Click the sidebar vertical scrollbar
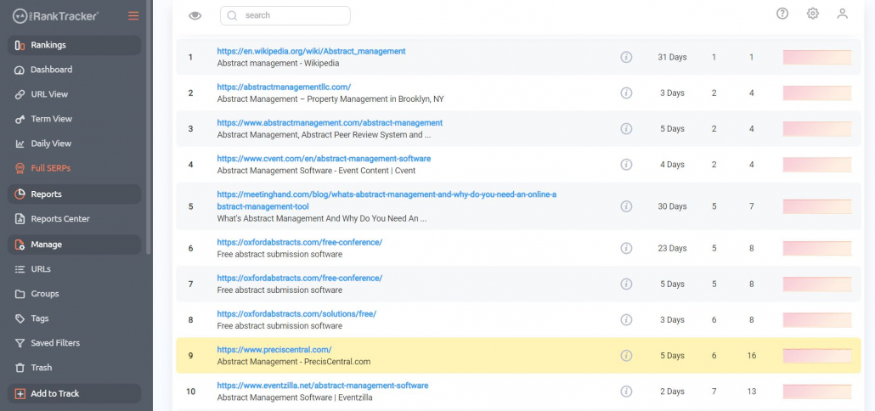The height and width of the screenshot is (411, 875). pos(149,127)
